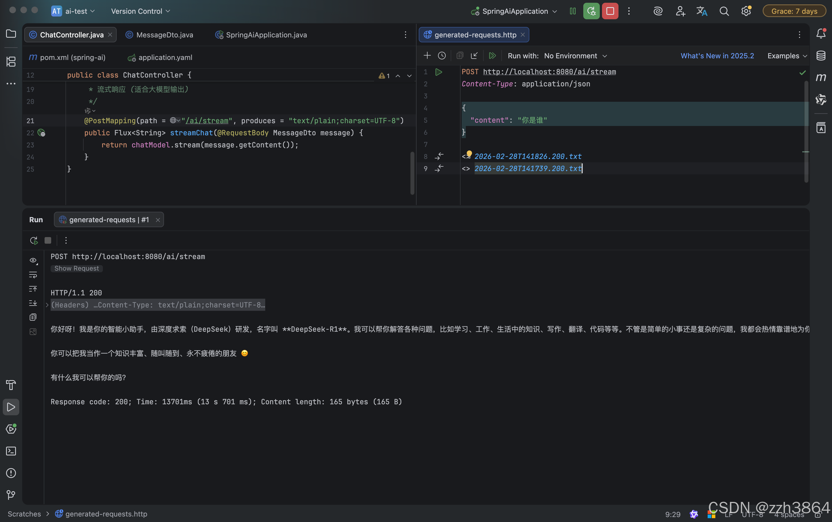
Task: Open the application.yaml tab
Action: pos(165,58)
